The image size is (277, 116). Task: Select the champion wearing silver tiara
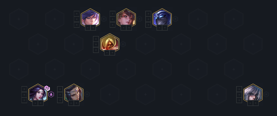(x=74, y=93)
